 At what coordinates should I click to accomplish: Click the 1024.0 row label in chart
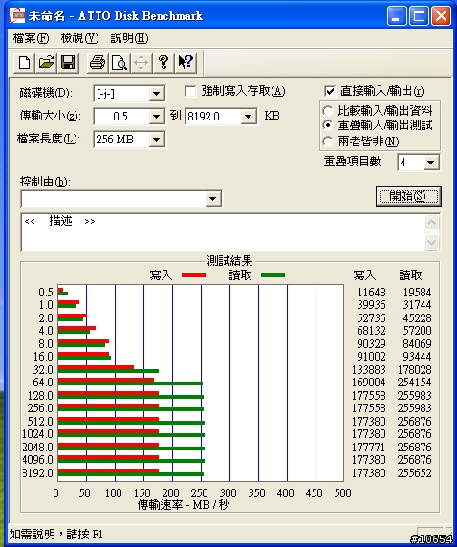37,434
